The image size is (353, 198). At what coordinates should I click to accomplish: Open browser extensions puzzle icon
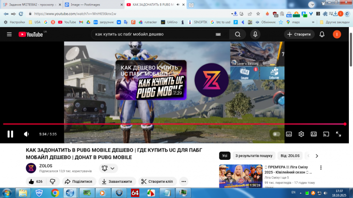325,14
